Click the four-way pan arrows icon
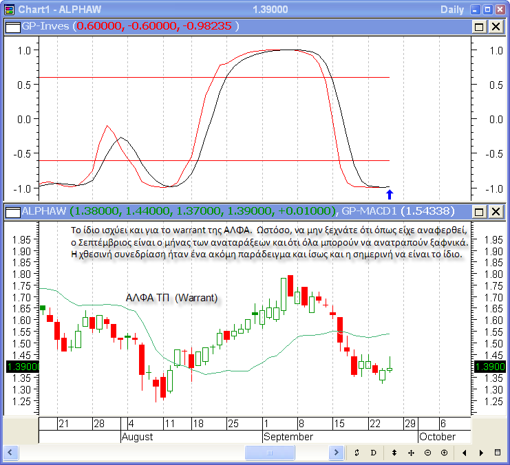 (411, 453)
